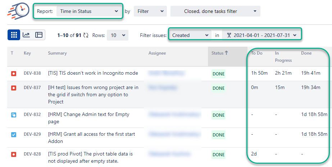
Task: Switch to pivot table view
Action: [x=39, y=35]
